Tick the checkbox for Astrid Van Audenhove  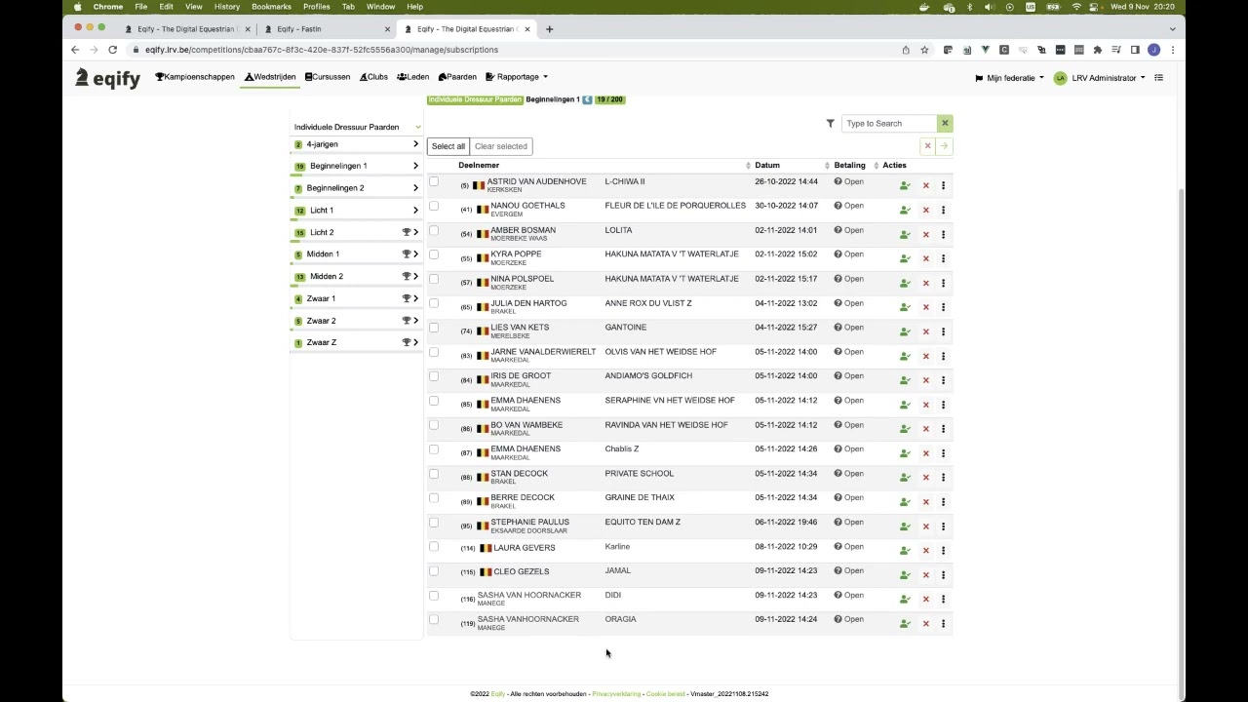point(434,181)
